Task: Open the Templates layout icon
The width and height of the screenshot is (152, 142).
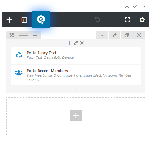Action: [24, 20]
